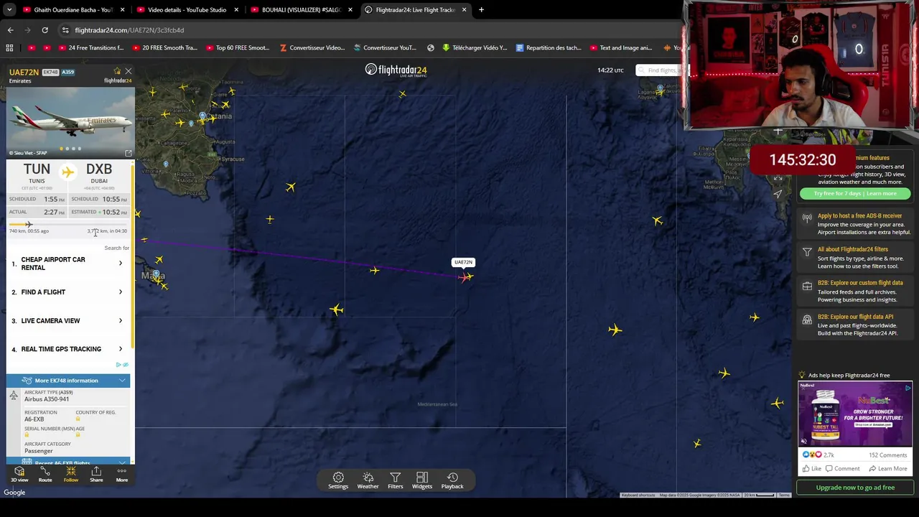Click the flightradar24 logo
Viewport: 919px width, 517px height.
point(396,70)
